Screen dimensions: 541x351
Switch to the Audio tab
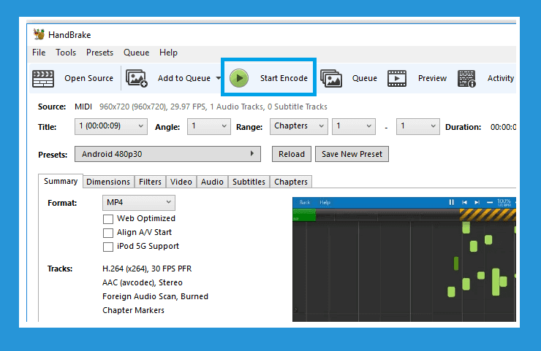pos(212,182)
